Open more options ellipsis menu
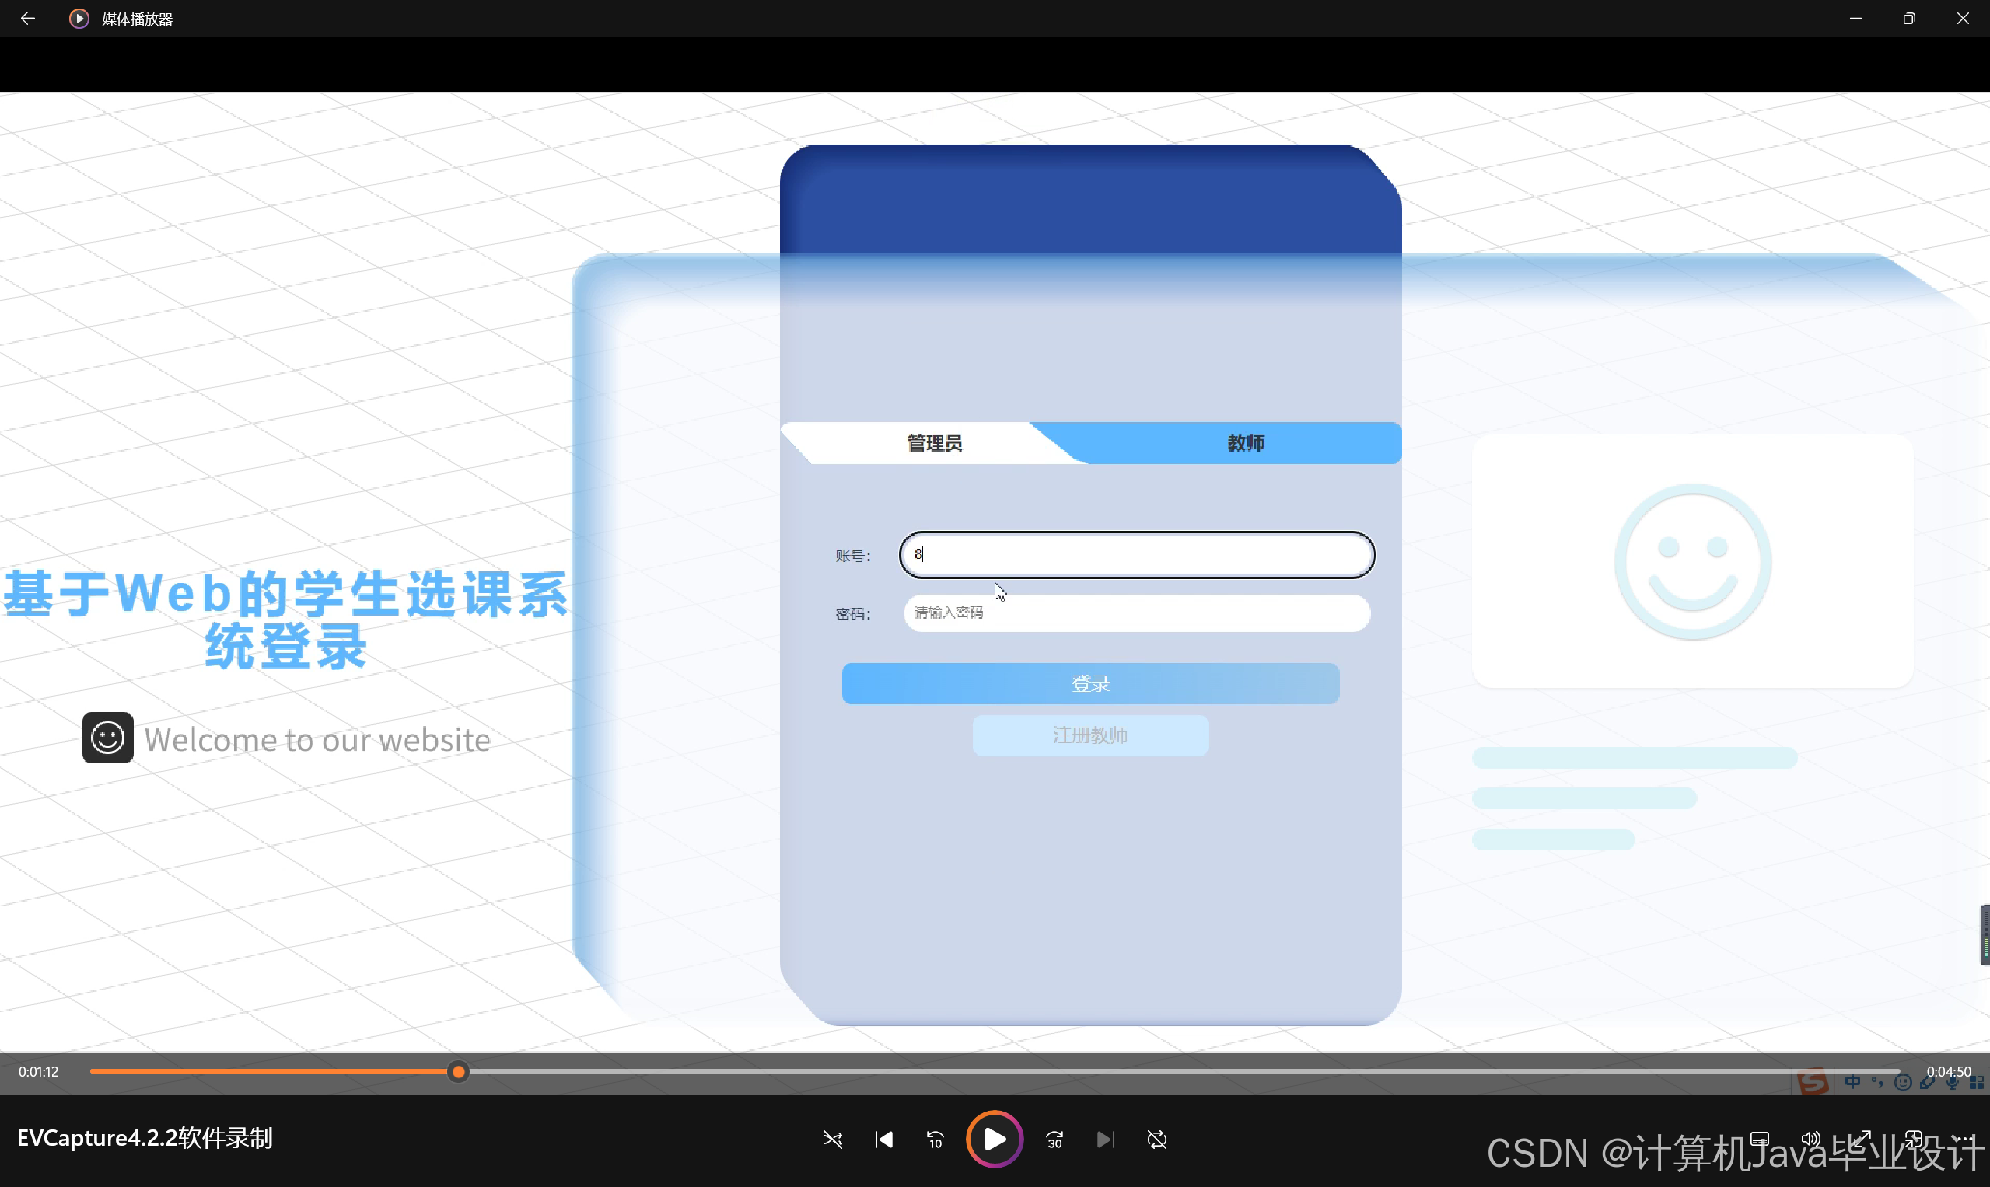 pos(1964,1138)
